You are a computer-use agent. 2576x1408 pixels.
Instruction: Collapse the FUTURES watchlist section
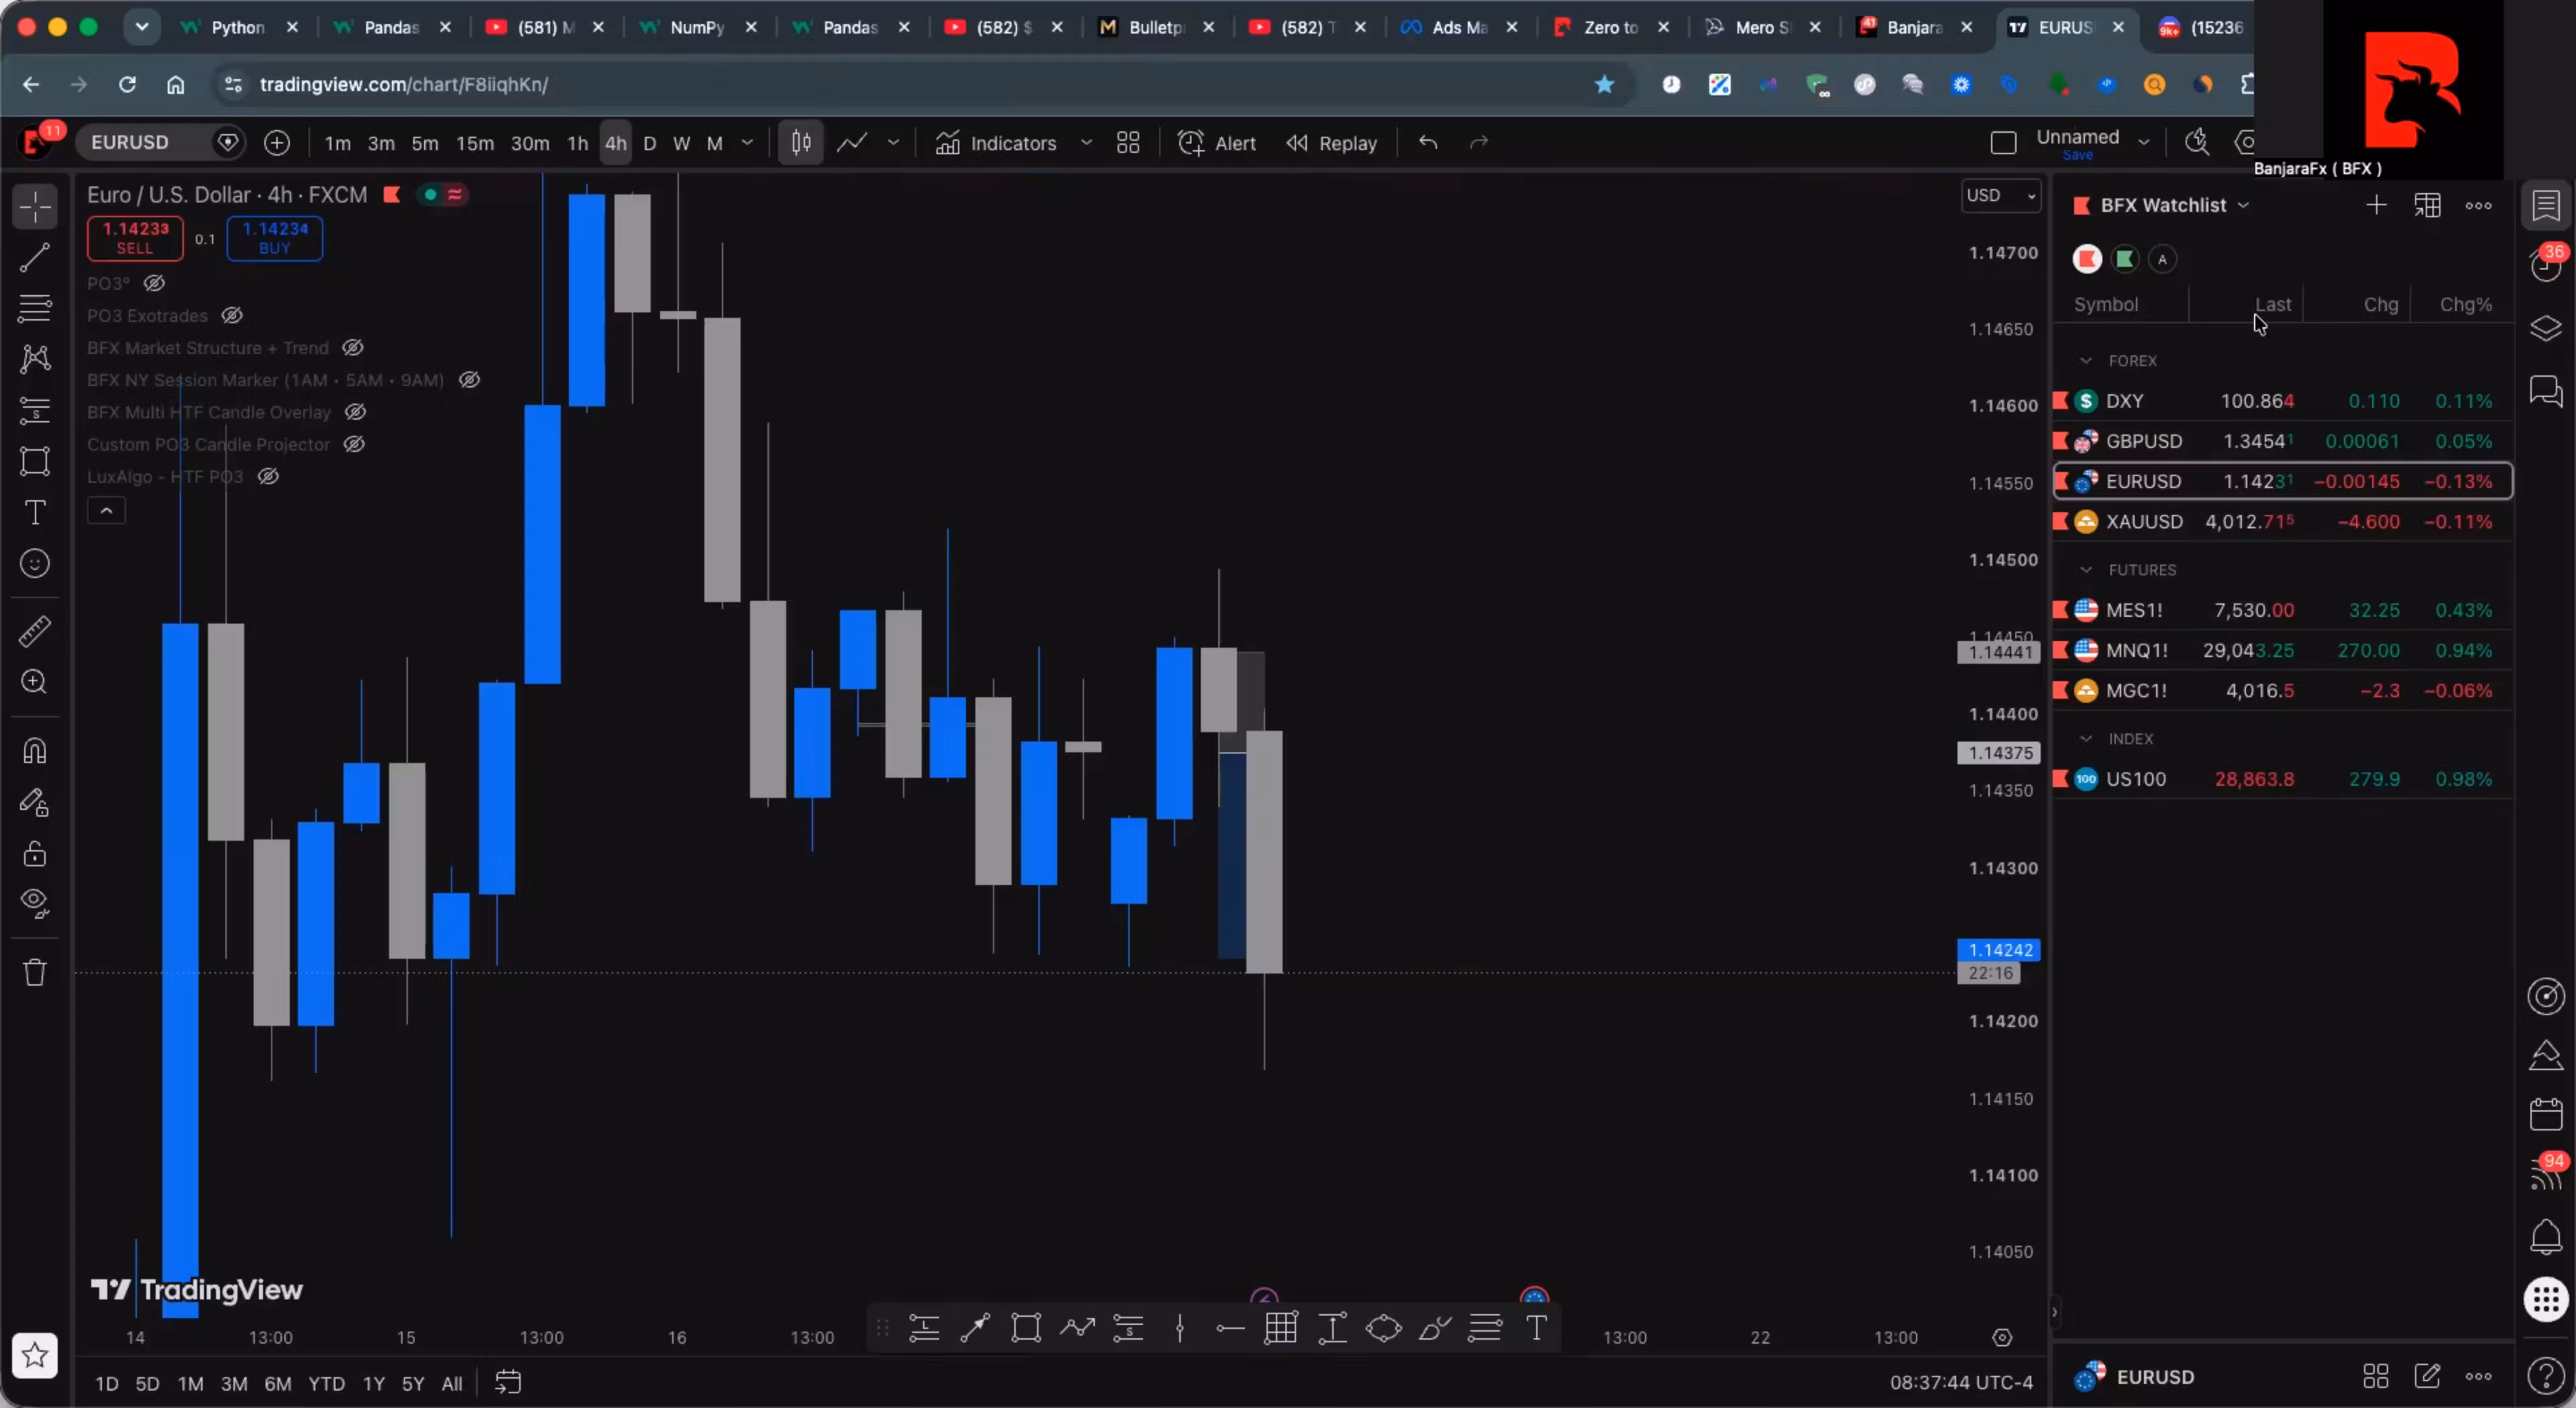coord(2086,570)
